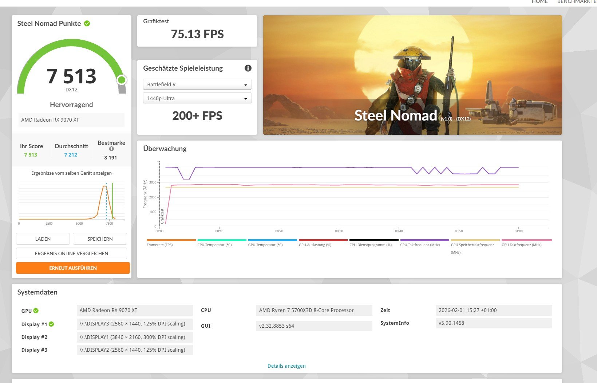597x383 pixels.
Task: Toggle the Framerate (FPS) legend swatch
Action: pos(171,240)
